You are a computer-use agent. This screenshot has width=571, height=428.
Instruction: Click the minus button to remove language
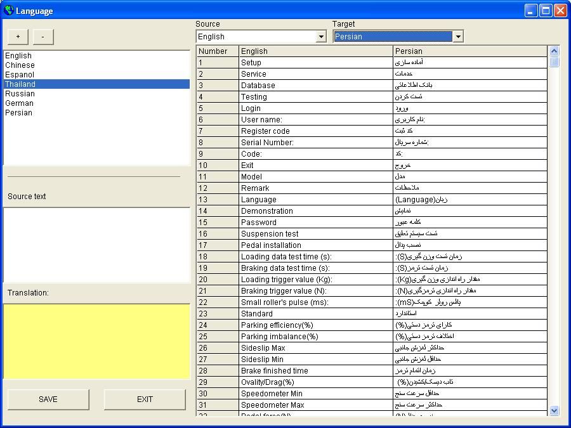coord(43,37)
